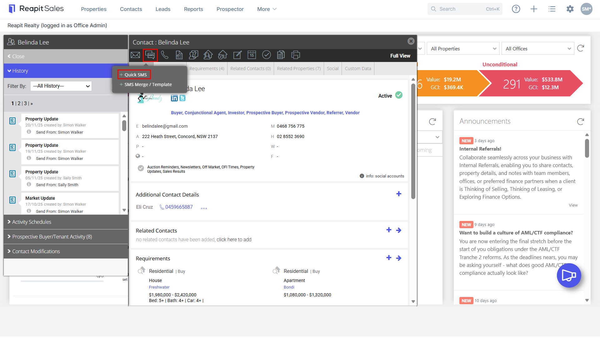The image size is (600, 338).
Task: Click the subscriptions checkmark beside Auction Reminders
Action: coord(141,168)
